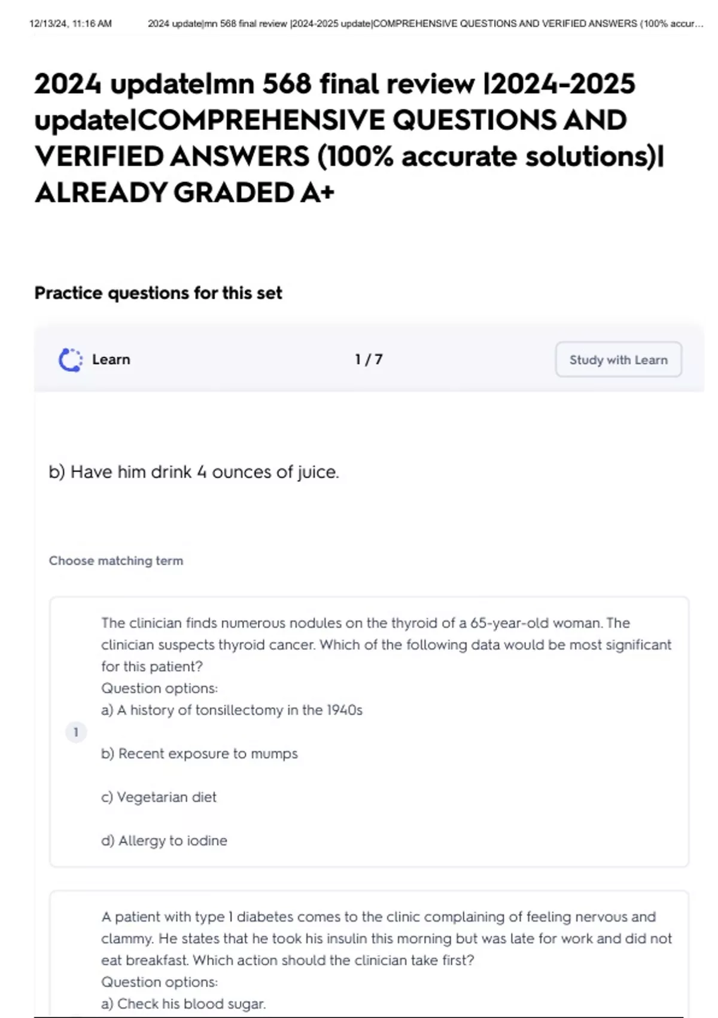
Task: Click the page title heading
Action: [349, 138]
